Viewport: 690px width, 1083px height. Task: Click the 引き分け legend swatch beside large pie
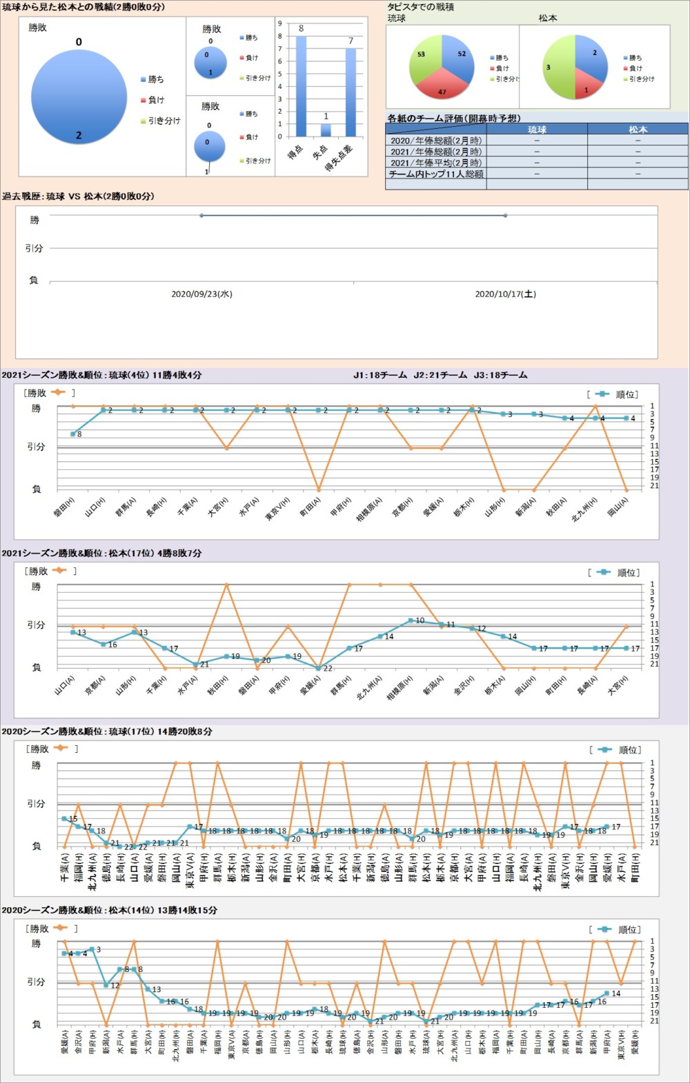144,121
